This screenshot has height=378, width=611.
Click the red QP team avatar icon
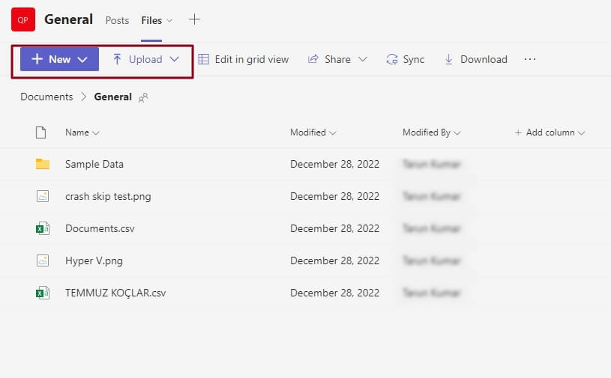click(23, 19)
